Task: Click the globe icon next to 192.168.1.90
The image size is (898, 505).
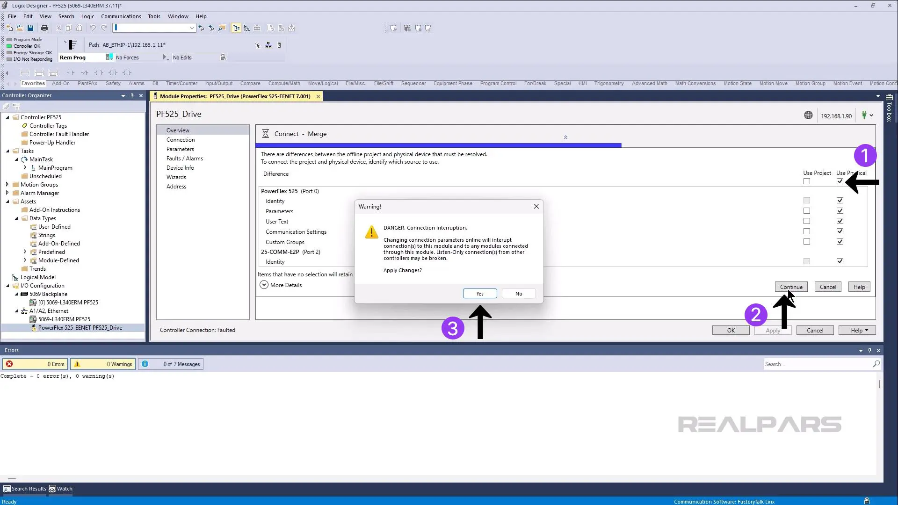Action: point(809,115)
